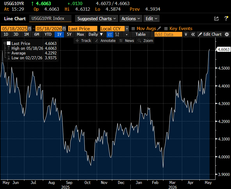Click the start date field 05/18/2025
231x189 pixels.
point(14,29)
